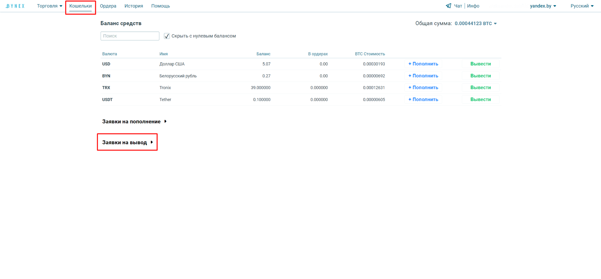Viewport: 601px width, 279px height.
Task: Switch to the Кошельки tab
Action: pyautogui.click(x=80, y=6)
